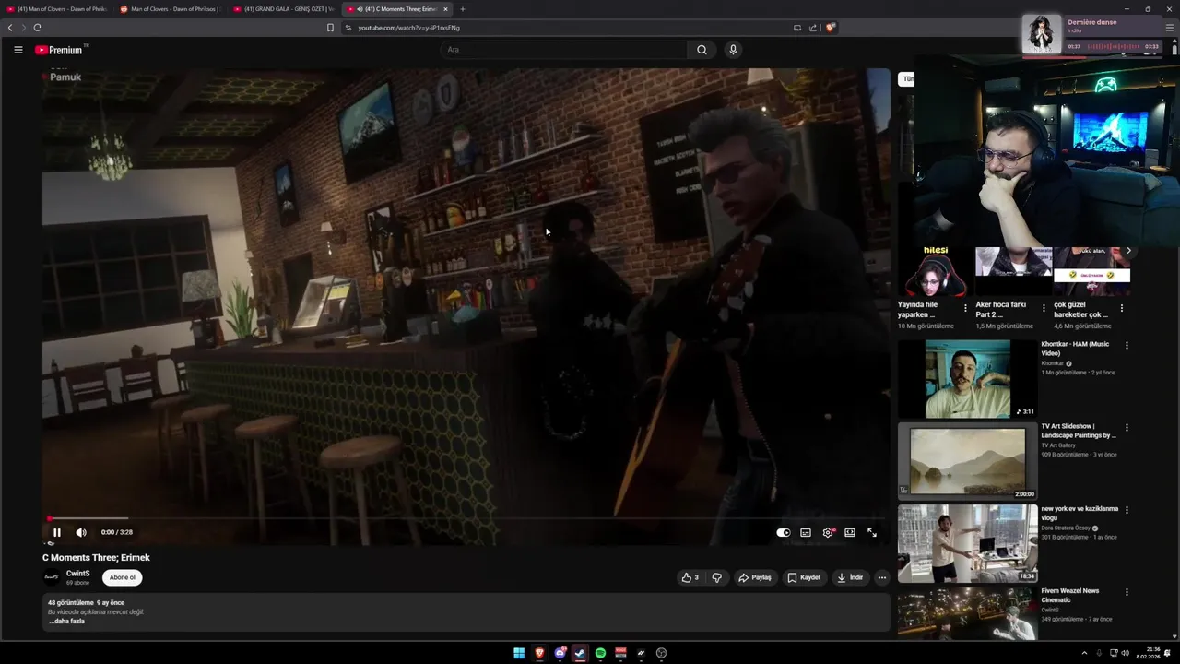Switch to first Man of Clovers tab

click(57, 9)
